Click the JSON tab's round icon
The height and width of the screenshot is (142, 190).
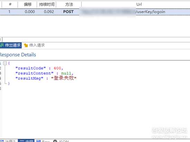pyautogui.click(x=55, y=141)
